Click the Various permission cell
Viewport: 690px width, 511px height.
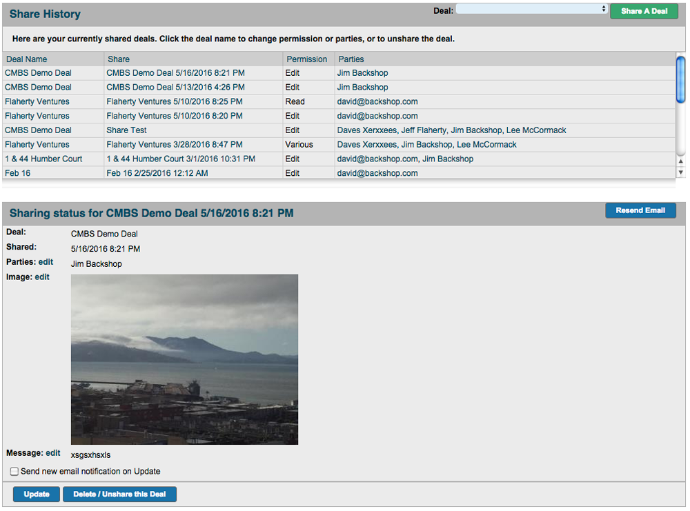(299, 144)
